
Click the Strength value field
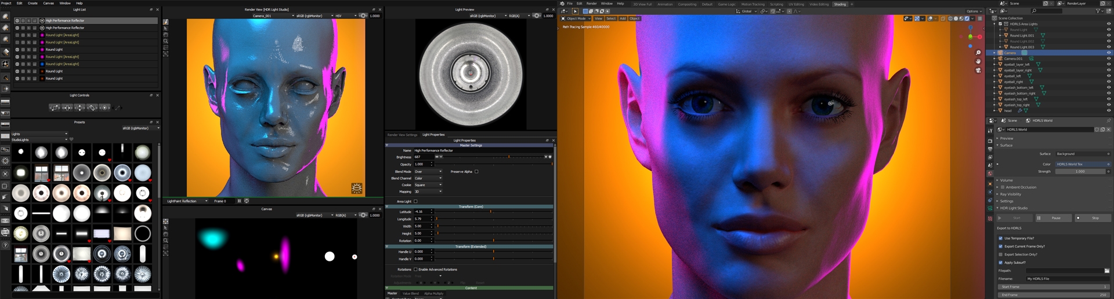[1080, 171]
